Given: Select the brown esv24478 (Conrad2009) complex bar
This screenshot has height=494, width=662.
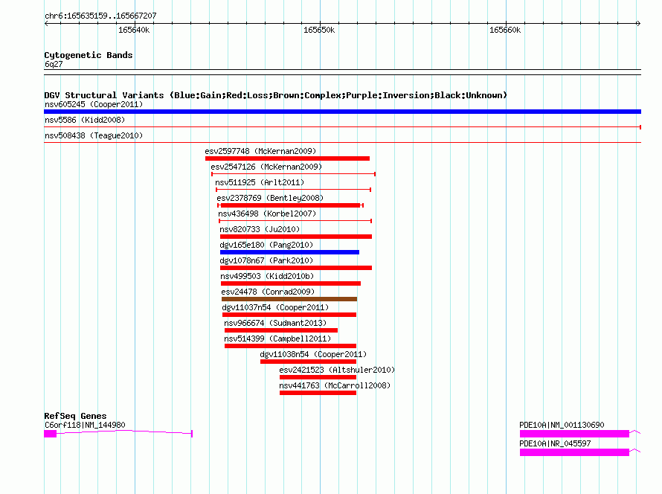Looking at the screenshot, I should tap(289, 299).
